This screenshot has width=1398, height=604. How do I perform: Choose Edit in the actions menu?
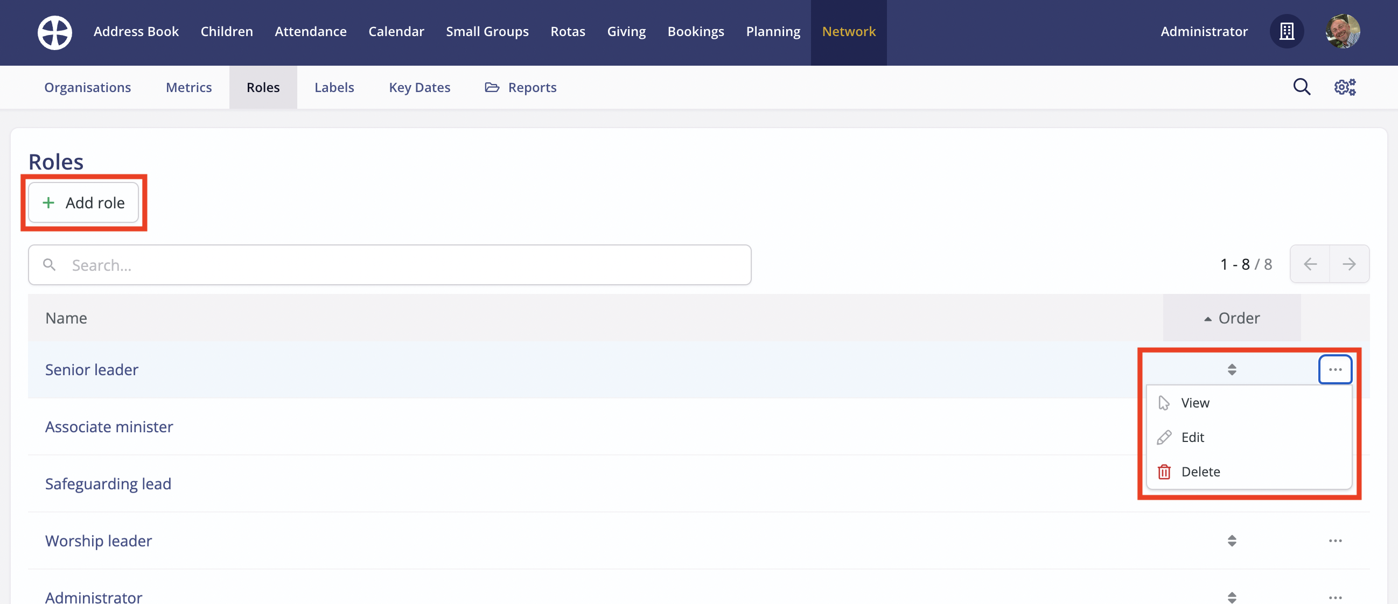coord(1192,438)
